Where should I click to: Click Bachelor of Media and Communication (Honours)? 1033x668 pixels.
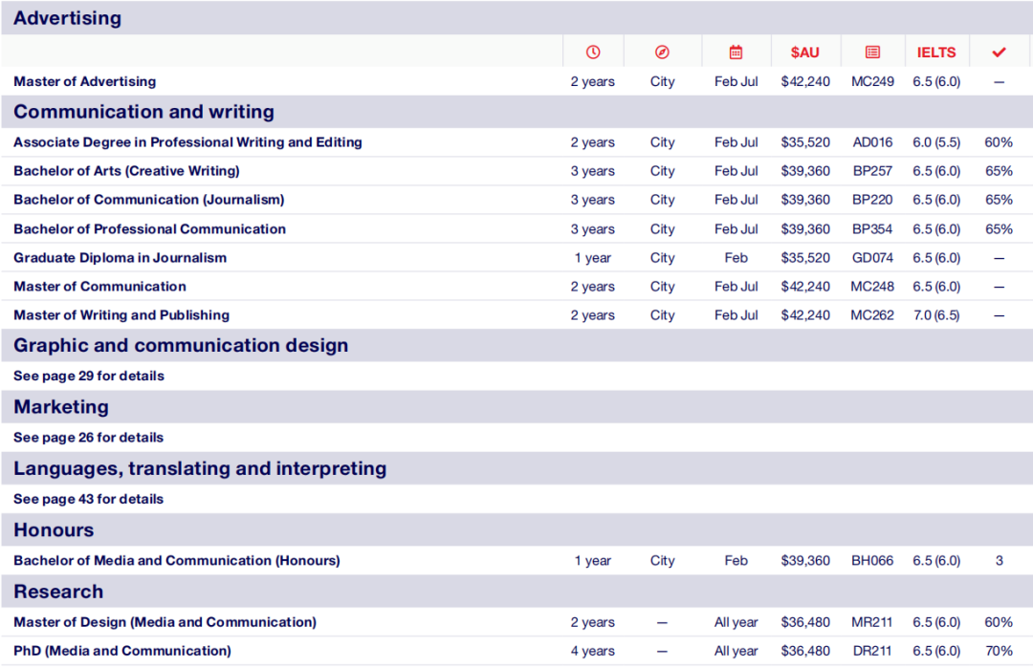click(177, 561)
